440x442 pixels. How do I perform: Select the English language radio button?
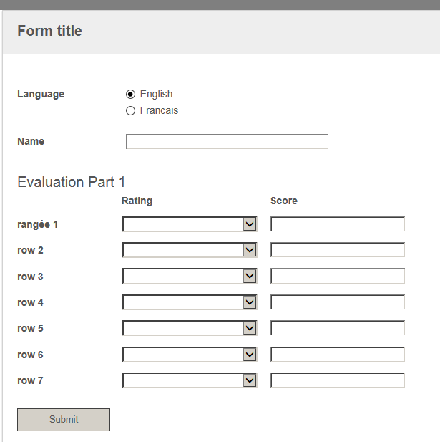pyautogui.click(x=130, y=94)
